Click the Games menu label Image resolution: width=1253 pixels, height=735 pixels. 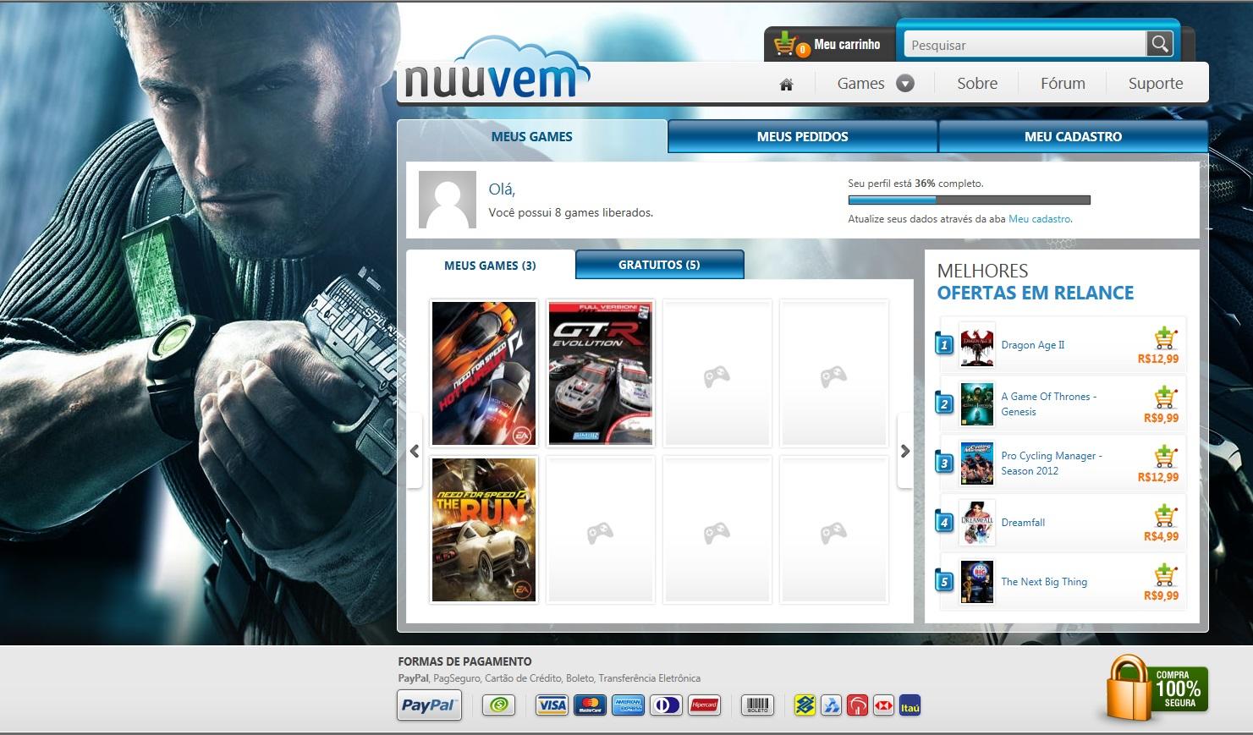click(860, 84)
